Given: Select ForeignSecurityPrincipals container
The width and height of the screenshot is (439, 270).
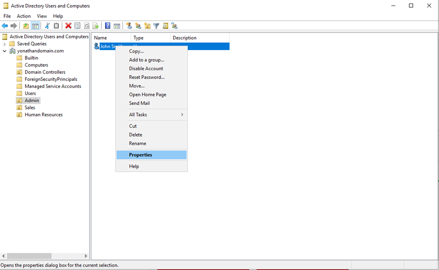Looking at the screenshot, I should point(51,79).
